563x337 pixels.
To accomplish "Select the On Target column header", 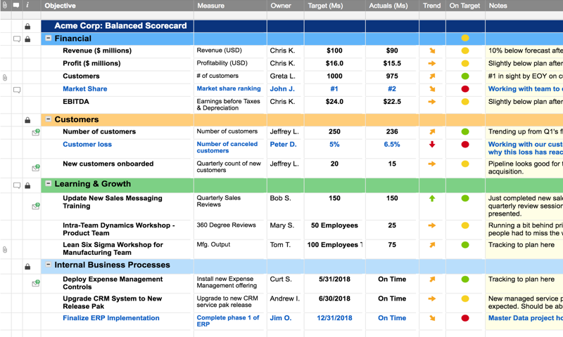I will coord(464,6).
